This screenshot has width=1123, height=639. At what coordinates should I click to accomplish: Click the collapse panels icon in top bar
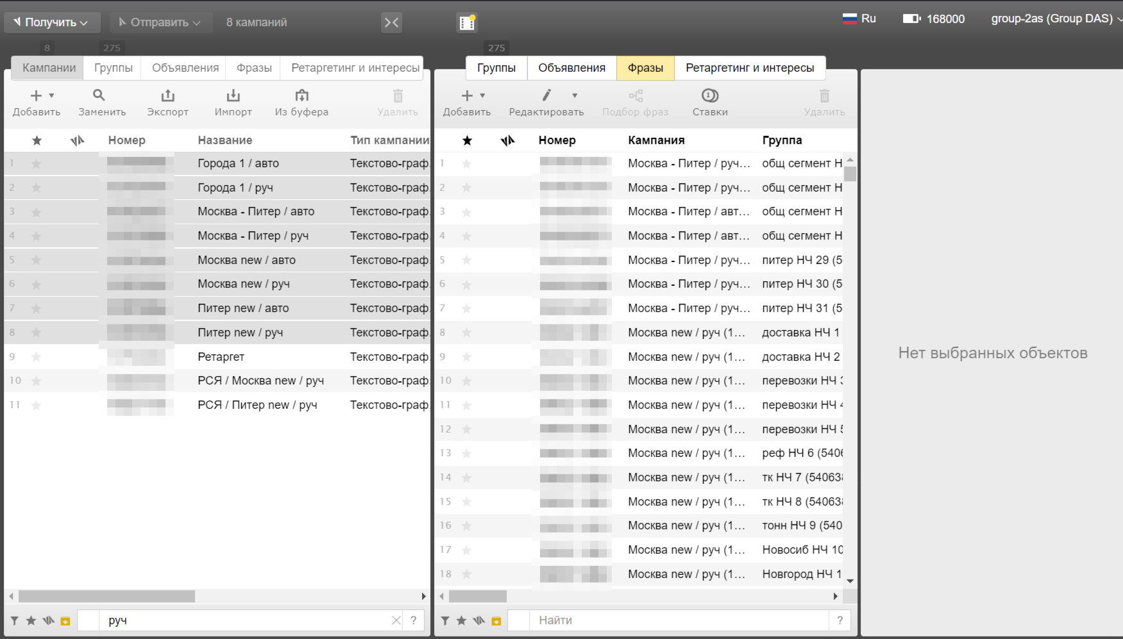(391, 22)
